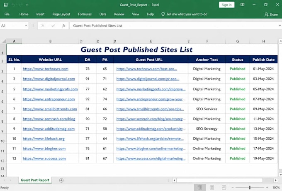Switch to Page Break Preview icon
282x191 pixels.
coord(224,187)
